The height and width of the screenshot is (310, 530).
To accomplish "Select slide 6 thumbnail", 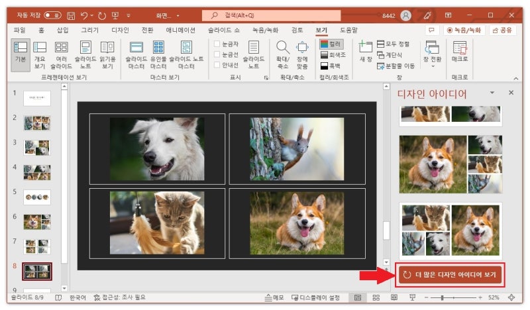I will (x=37, y=221).
